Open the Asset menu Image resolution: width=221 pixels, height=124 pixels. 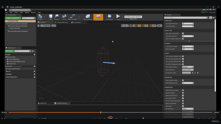16,12
